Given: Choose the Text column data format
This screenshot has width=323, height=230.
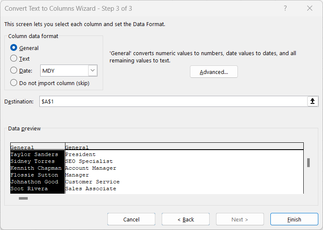Looking at the screenshot, I should pyautogui.click(x=14, y=59).
